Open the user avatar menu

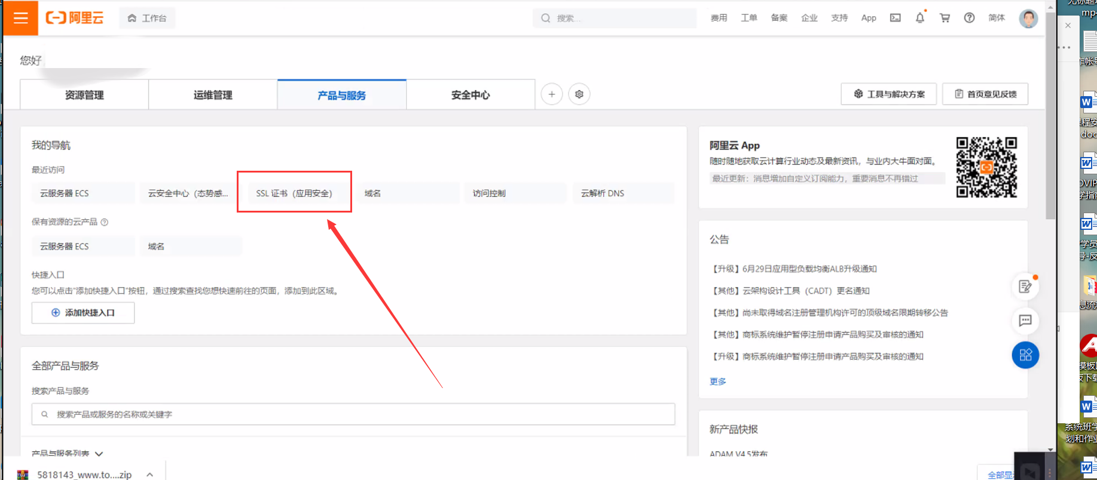click(x=1028, y=19)
